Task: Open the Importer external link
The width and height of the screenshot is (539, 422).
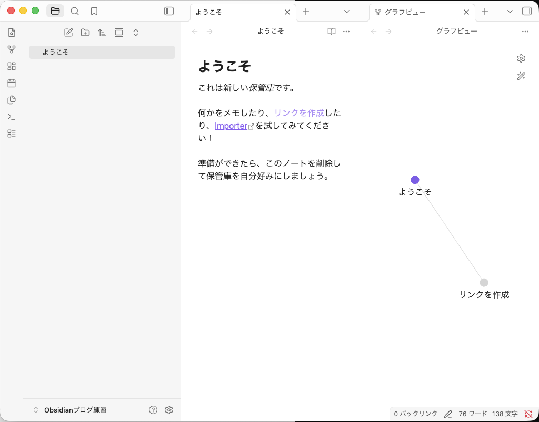Action: tap(231, 126)
